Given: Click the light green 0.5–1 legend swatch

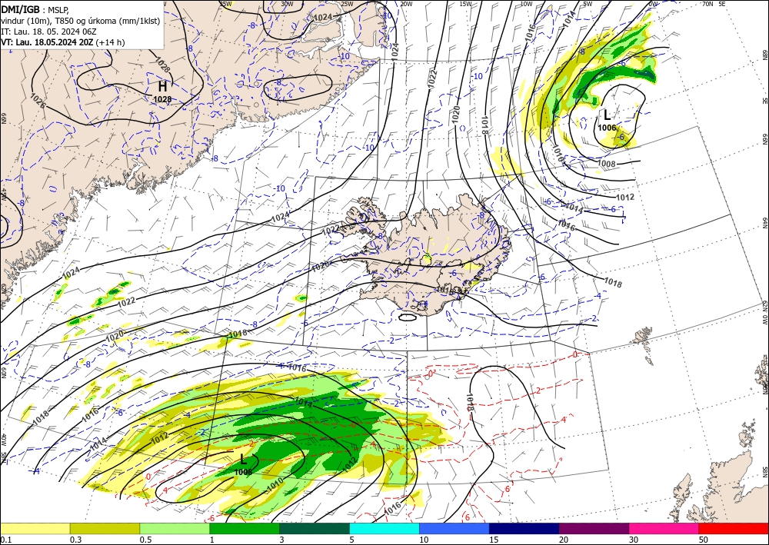Looking at the screenshot, I should tap(175, 528).
